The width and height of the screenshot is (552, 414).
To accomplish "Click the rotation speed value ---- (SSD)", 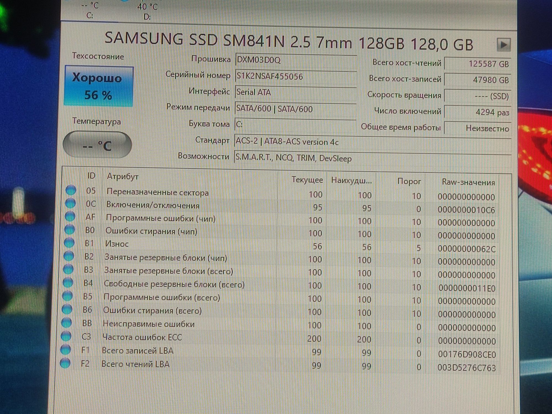I will tap(478, 96).
